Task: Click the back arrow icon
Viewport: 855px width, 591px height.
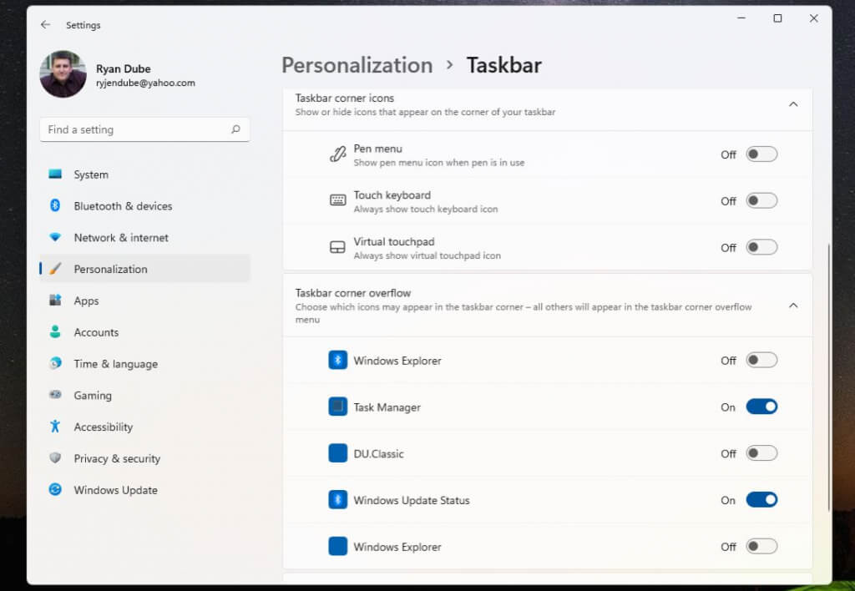Action: [x=45, y=25]
